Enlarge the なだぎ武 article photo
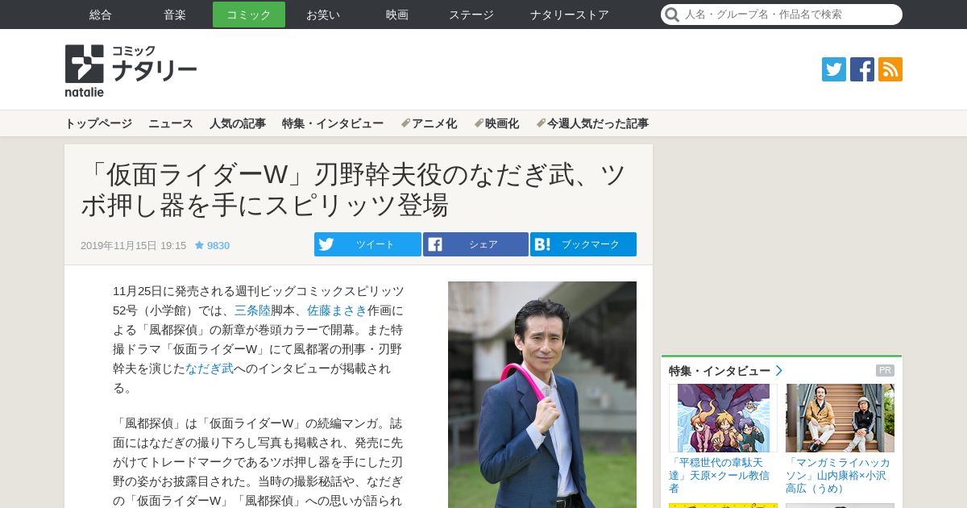967x508 pixels. 542,394
